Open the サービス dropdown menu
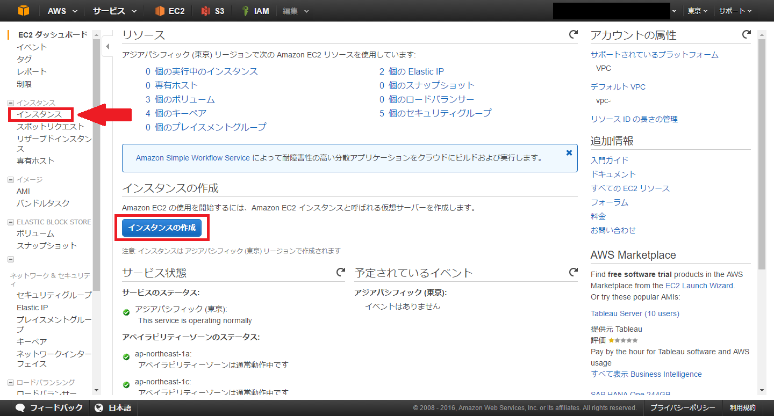774x416 pixels. [114, 11]
